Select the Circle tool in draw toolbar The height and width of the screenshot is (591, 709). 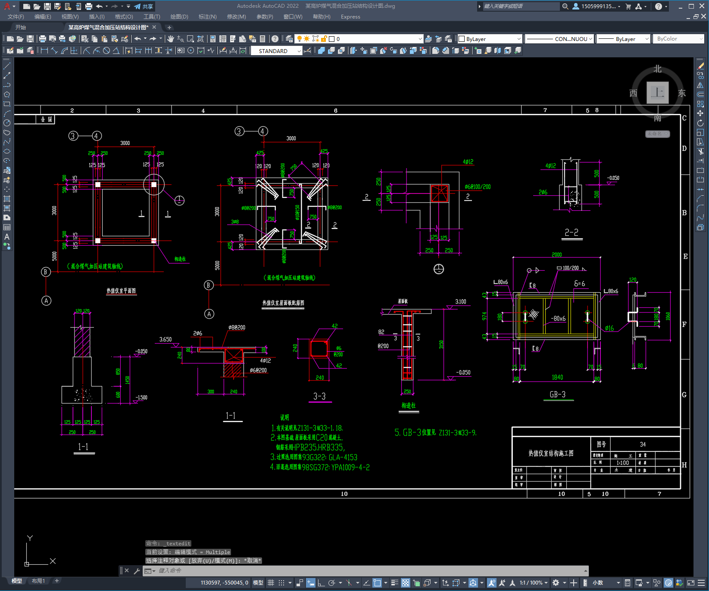7,123
